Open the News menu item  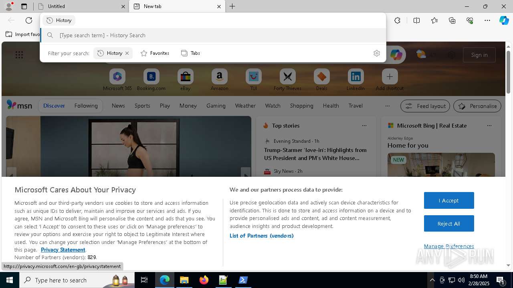click(118, 106)
